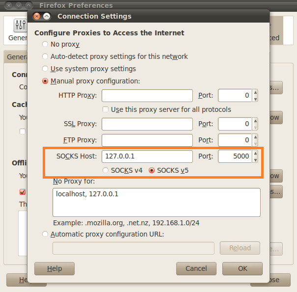The height and width of the screenshot is (292, 297).
Task: Decrease SSL Proxy port with down arrow
Action: pos(255,128)
